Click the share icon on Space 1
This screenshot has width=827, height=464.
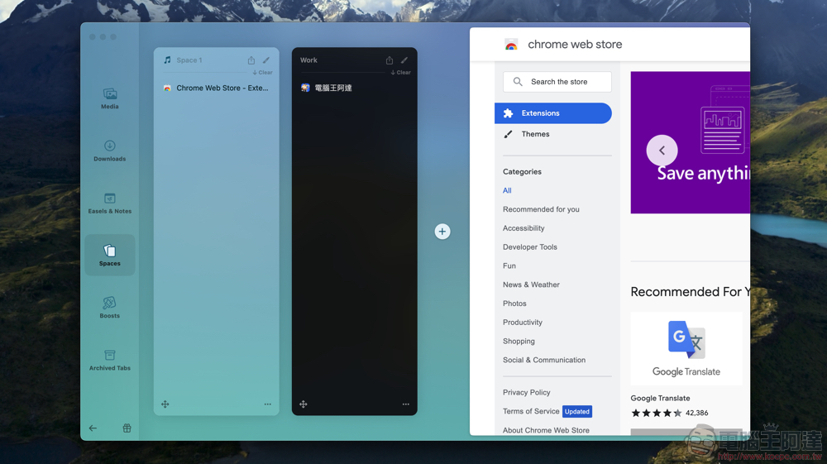point(251,60)
